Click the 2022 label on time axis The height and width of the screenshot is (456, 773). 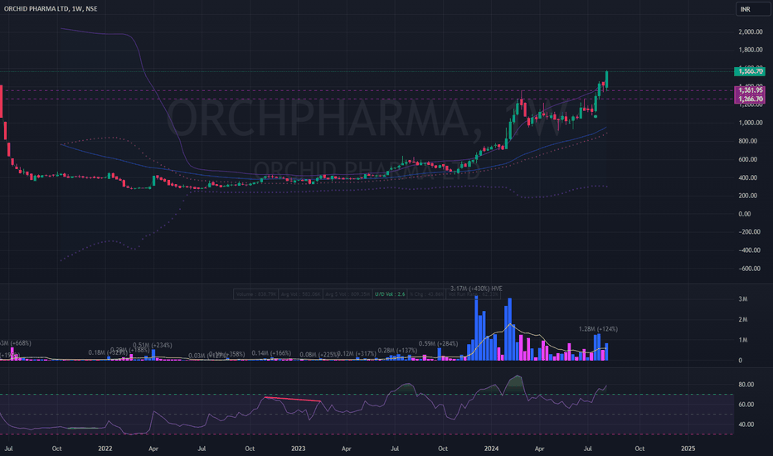click(x=105, y=449)
